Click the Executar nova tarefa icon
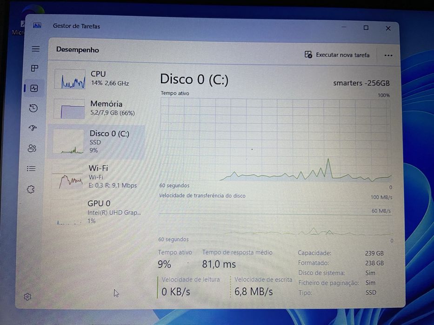This screenshot has width=434, height=325. click(x=308, y=54)
